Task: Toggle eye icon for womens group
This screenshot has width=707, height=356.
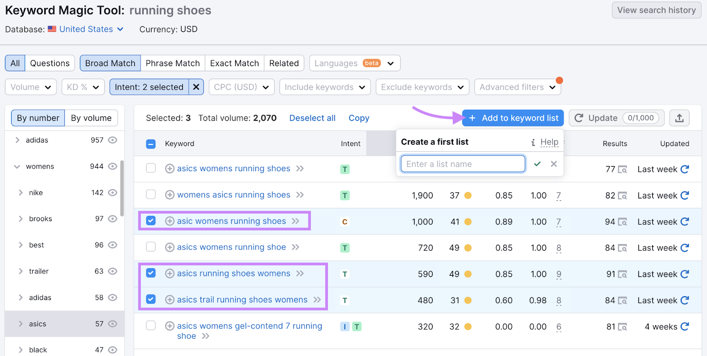Action: (x=113, y=166)
